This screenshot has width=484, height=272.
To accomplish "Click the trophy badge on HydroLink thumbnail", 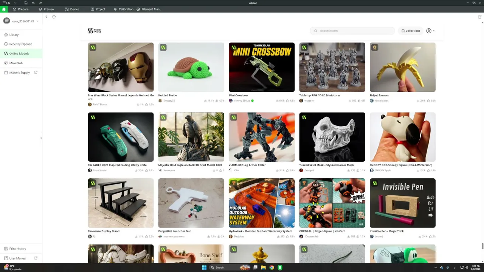I will point(234,183).
